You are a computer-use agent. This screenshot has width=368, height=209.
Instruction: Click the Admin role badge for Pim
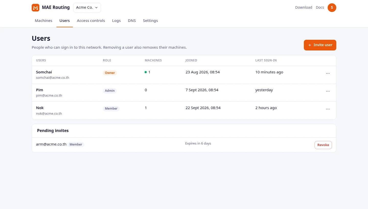110,91
